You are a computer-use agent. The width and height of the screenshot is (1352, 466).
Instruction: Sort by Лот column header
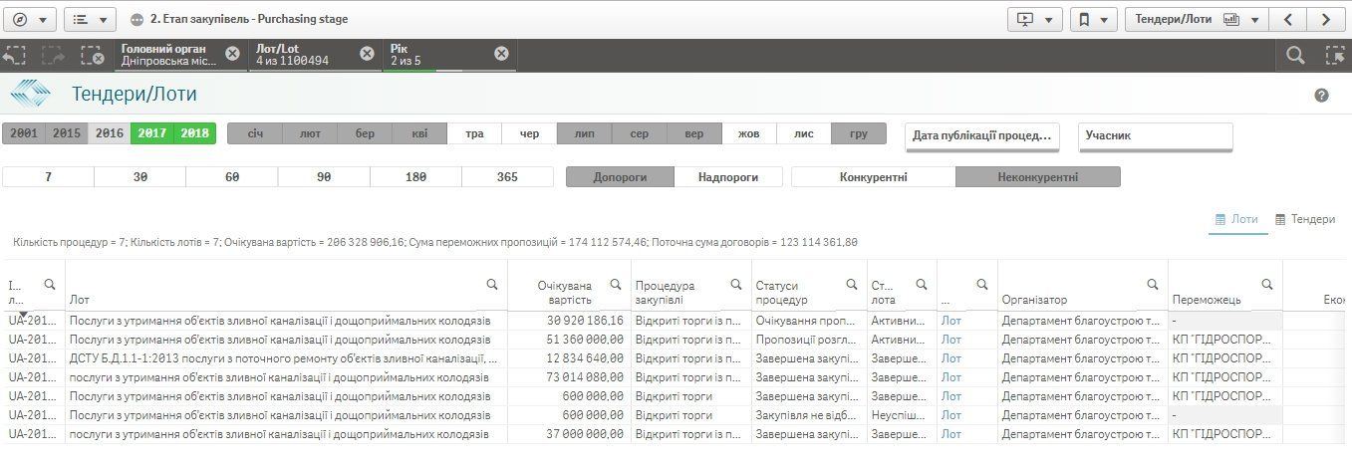coord(80,299)
